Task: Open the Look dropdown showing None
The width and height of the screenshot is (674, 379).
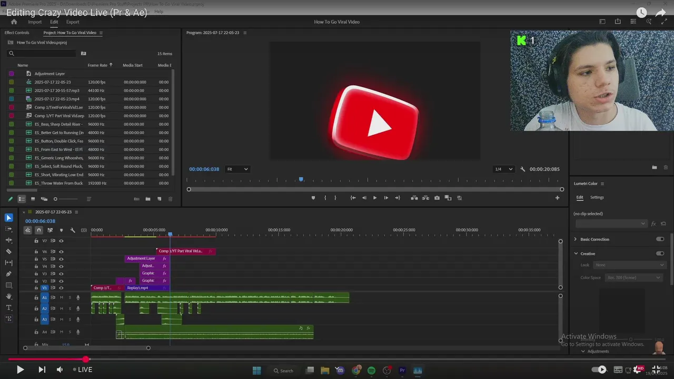Action: (629, 265)
